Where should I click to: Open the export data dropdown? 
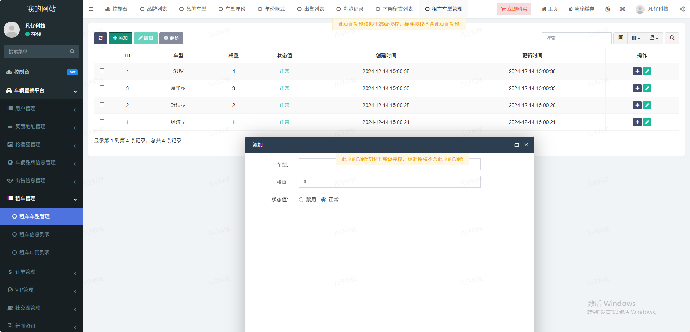click(654, 38)
